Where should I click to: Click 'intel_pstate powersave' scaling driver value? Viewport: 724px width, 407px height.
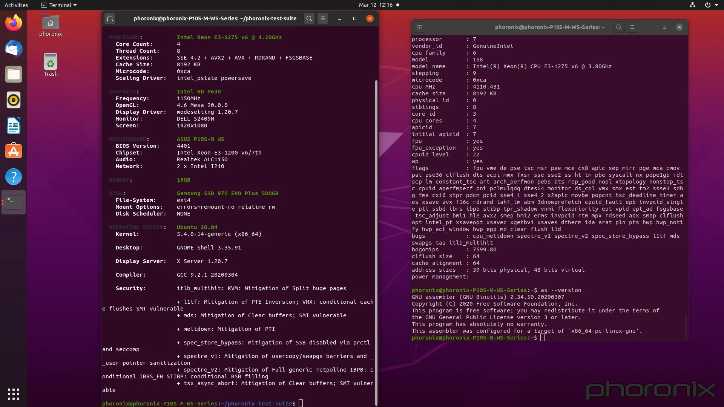(214, 78)
